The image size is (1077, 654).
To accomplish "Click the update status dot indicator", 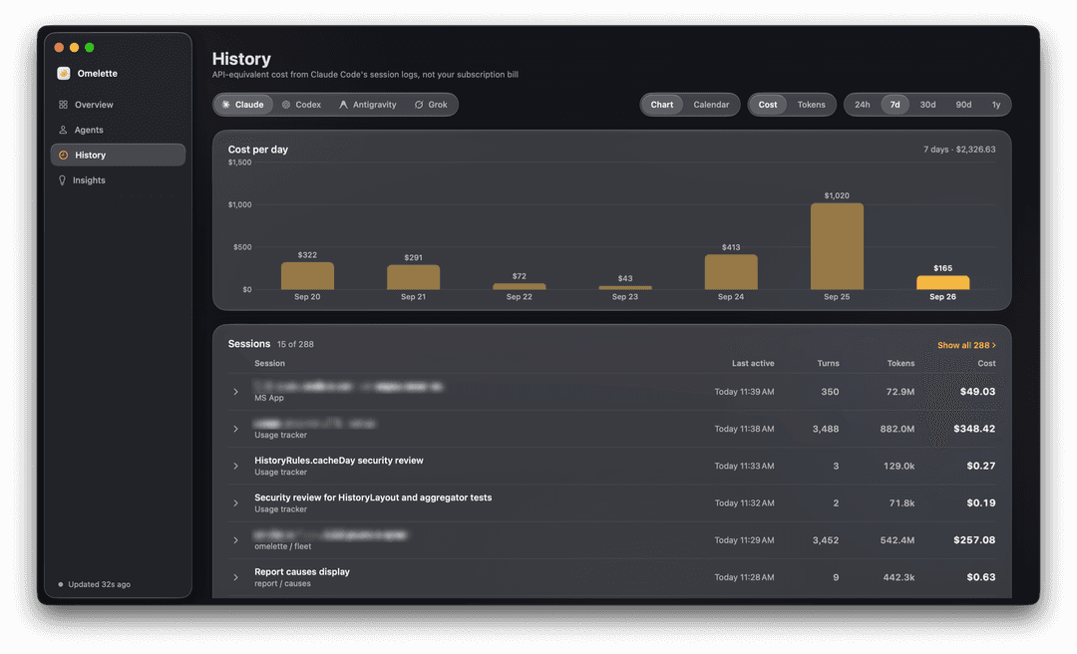I will (61, 584).
